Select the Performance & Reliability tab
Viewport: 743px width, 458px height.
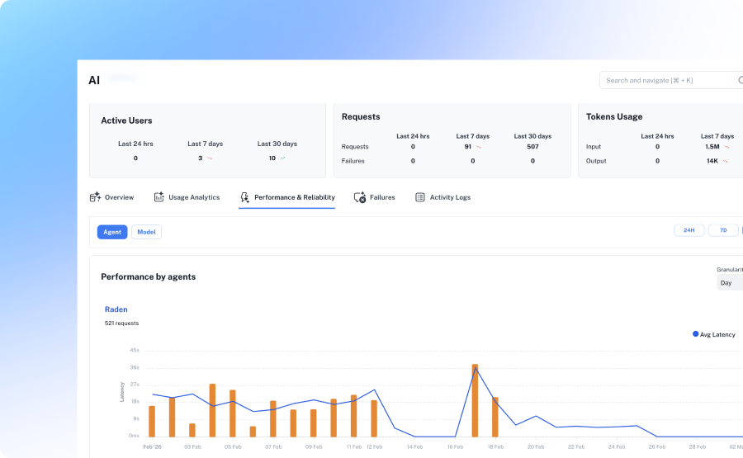pyautogui.click(x=287, y=197)
